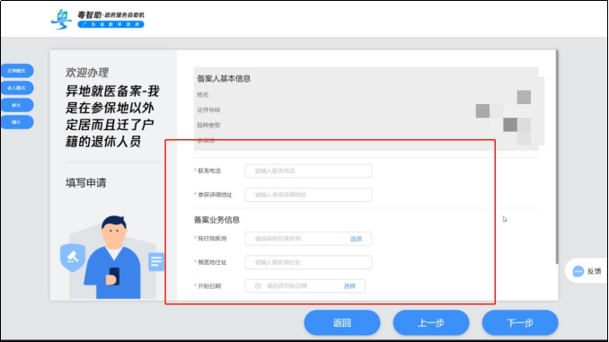Click the 备案人基本信息 heading
The image size is (609, 342).
coord(224,79)
